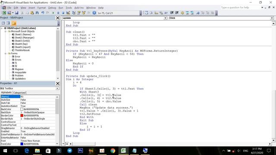The height and width of the screenshot is (155, 276).
Task: Click List Properties/Methods icon
Action: (146, 13)
